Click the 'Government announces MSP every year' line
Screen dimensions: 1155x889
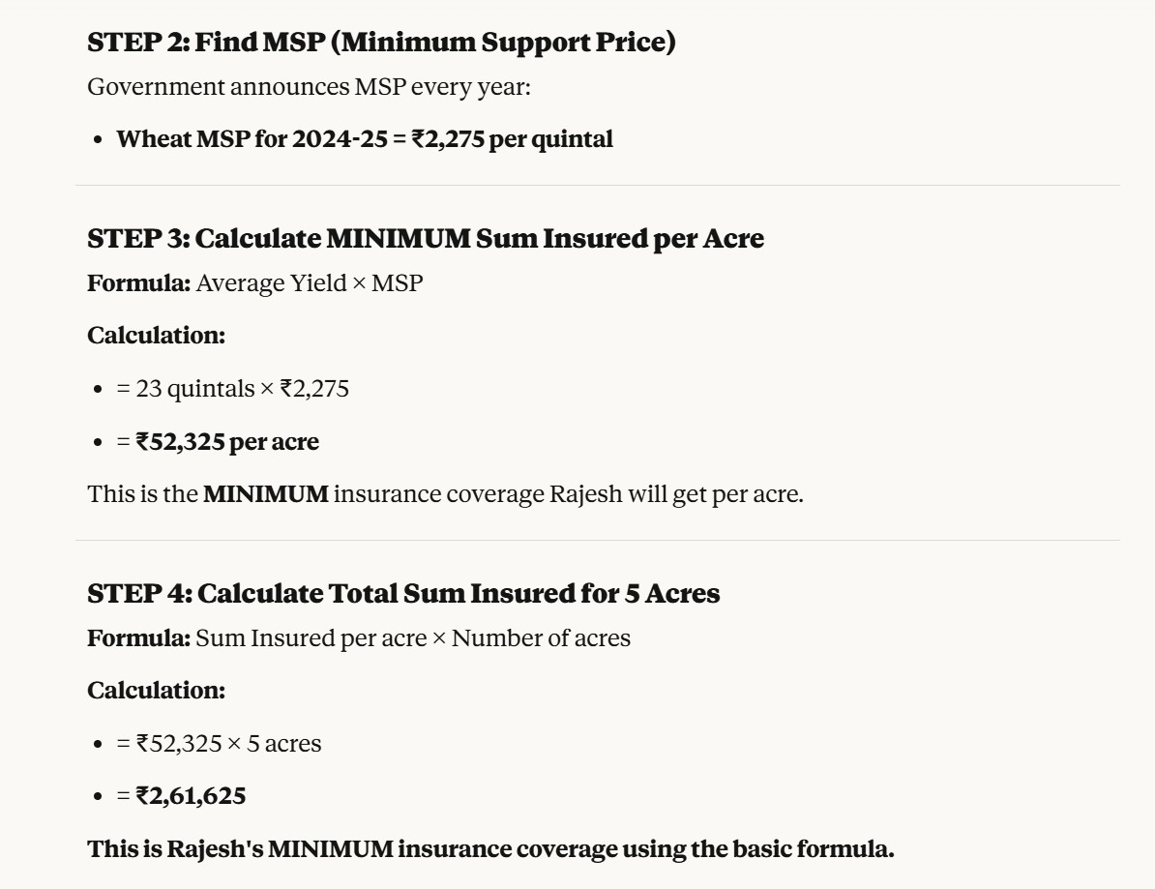pyautogui.click(x=309, y=87)
